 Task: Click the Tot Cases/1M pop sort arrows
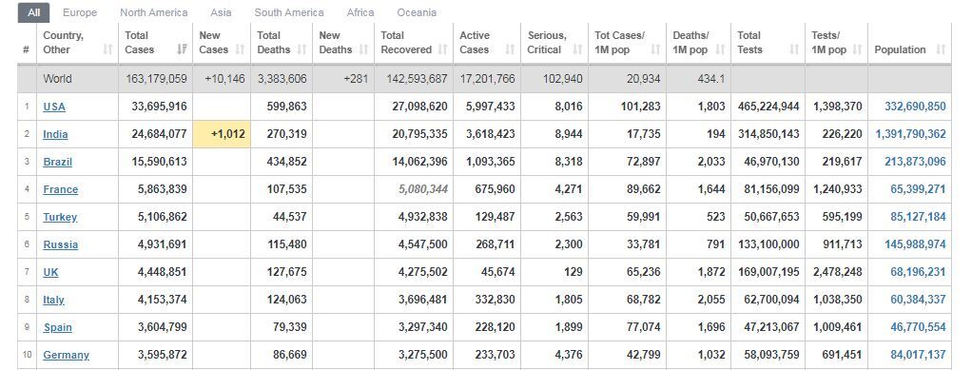[x=656, y=49]
